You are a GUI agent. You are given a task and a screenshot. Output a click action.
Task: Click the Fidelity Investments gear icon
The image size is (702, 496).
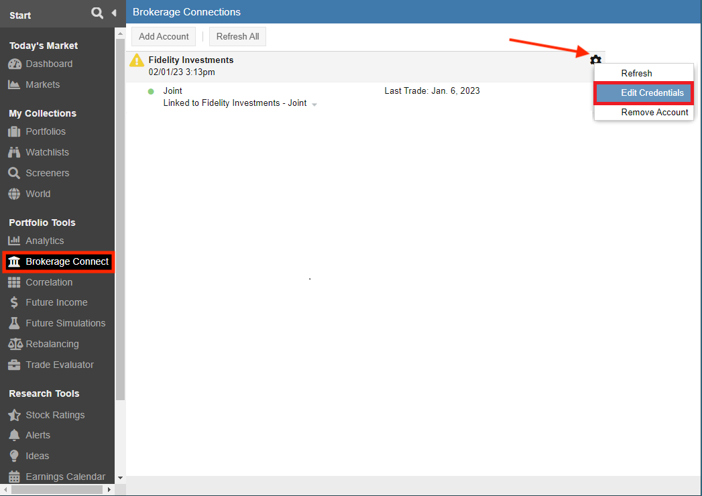point(595,60)
